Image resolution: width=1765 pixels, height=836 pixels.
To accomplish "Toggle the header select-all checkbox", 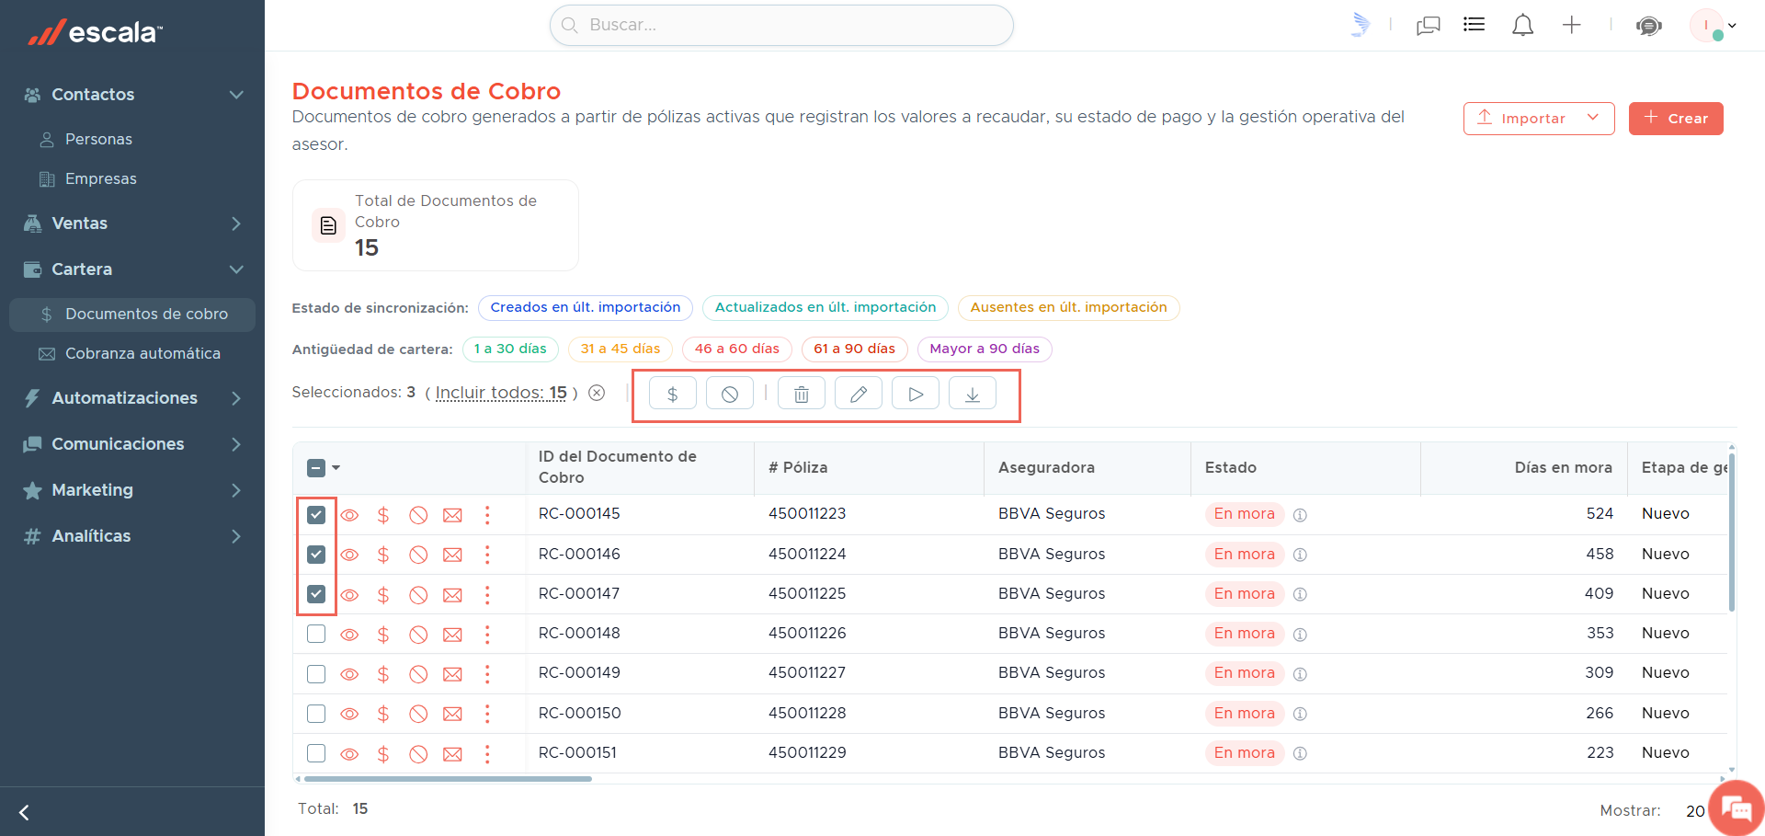I will point(316,468).
